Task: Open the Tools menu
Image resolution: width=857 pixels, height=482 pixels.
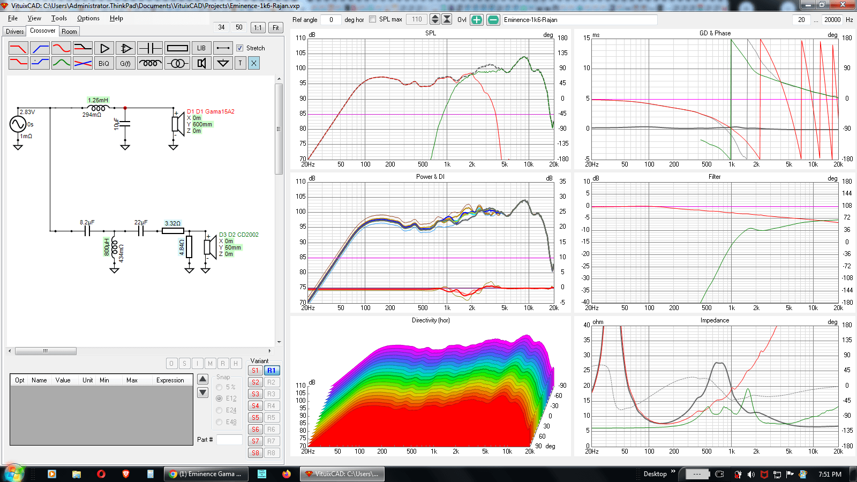Action: click(59, 18)
